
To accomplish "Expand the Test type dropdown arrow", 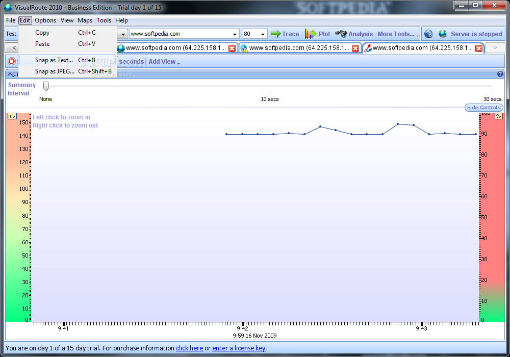I will tap(123, 34).
